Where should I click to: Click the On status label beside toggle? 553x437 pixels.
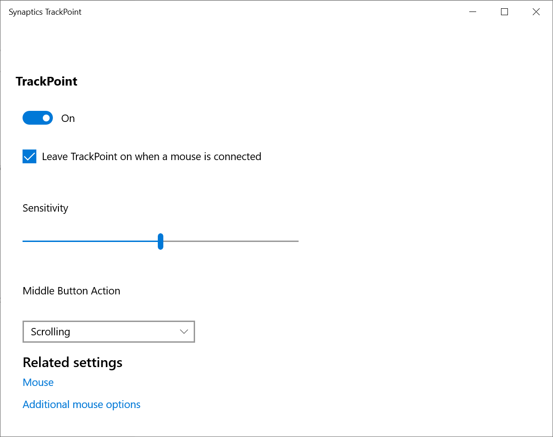(68, 118)
